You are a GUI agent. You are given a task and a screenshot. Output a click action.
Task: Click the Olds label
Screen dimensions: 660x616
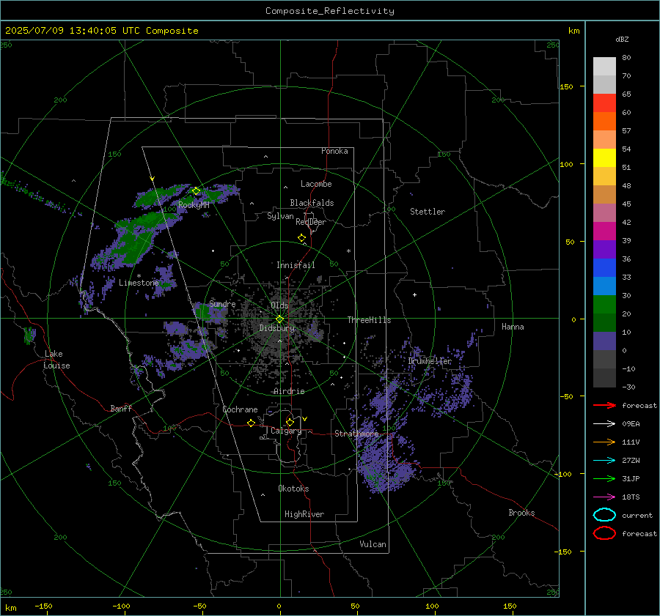[279, 305]
